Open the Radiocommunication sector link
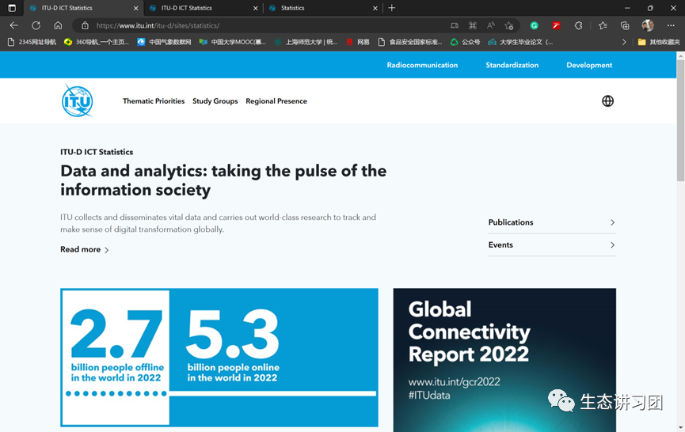Viewport: 685px width, 432px height. (x=422, y=65)
